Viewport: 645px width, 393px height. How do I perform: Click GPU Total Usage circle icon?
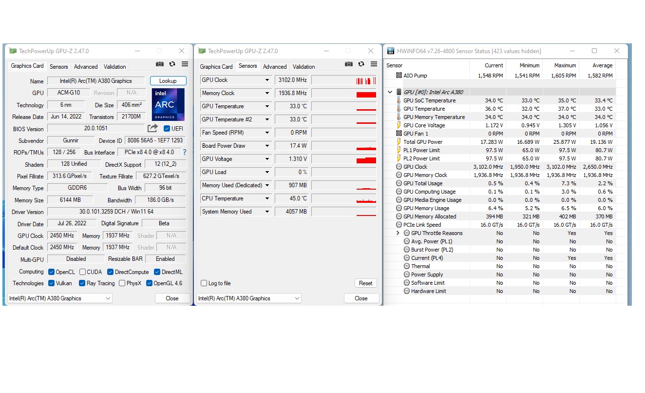[x=399, y=183]
